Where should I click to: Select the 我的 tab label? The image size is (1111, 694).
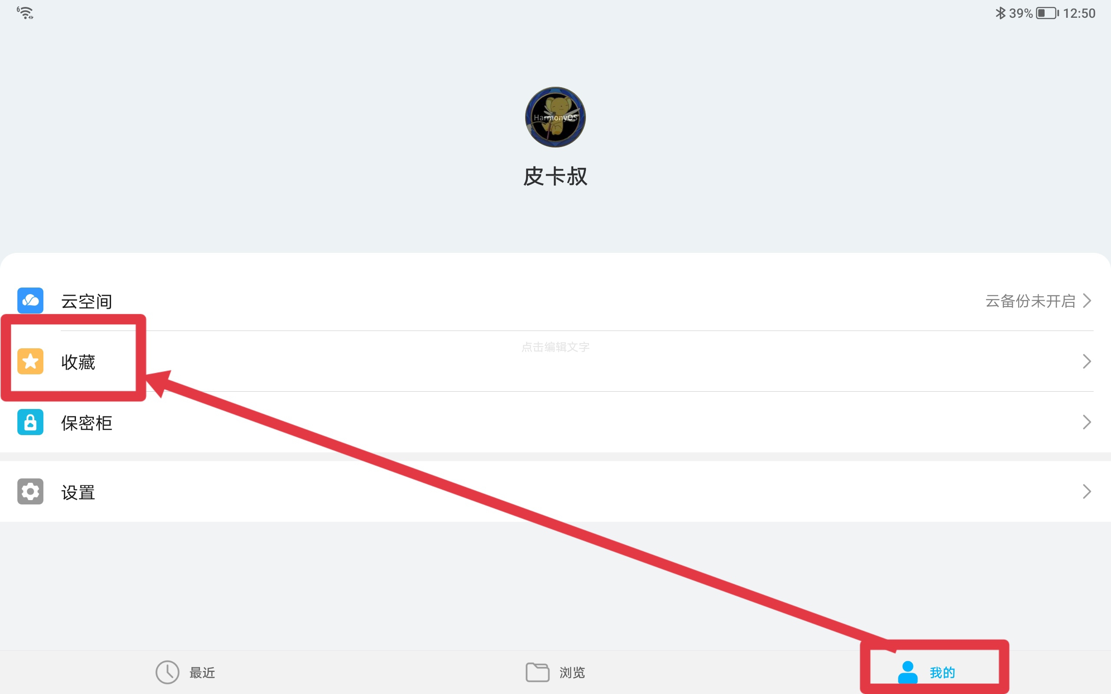coord(942,673)
